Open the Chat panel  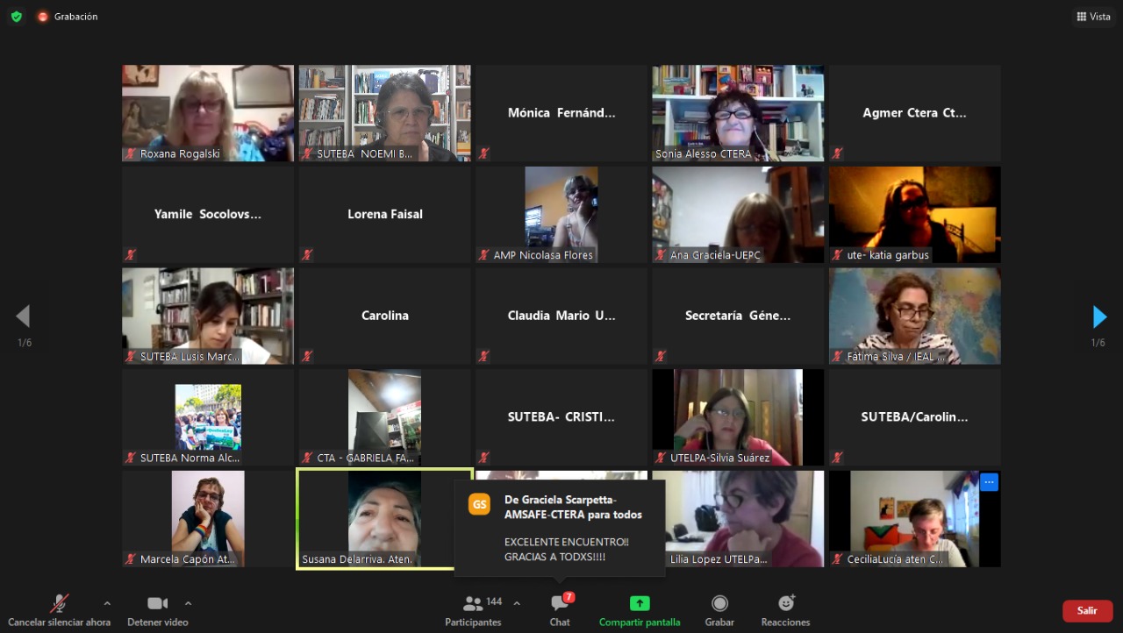(560, 610)
